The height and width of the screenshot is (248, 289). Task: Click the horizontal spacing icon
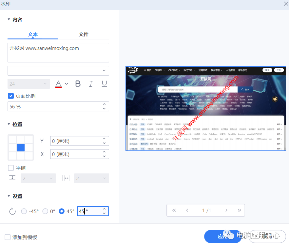[x=66, y=178]
